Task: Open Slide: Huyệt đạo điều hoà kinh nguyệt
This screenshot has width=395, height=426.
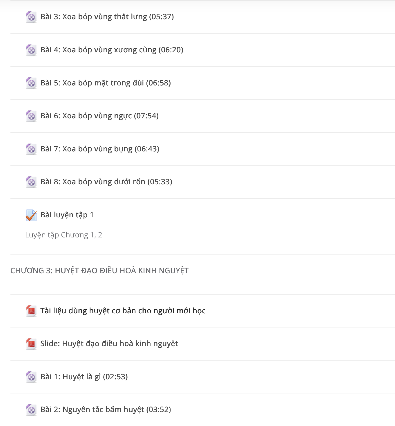Action: [109, 343]
